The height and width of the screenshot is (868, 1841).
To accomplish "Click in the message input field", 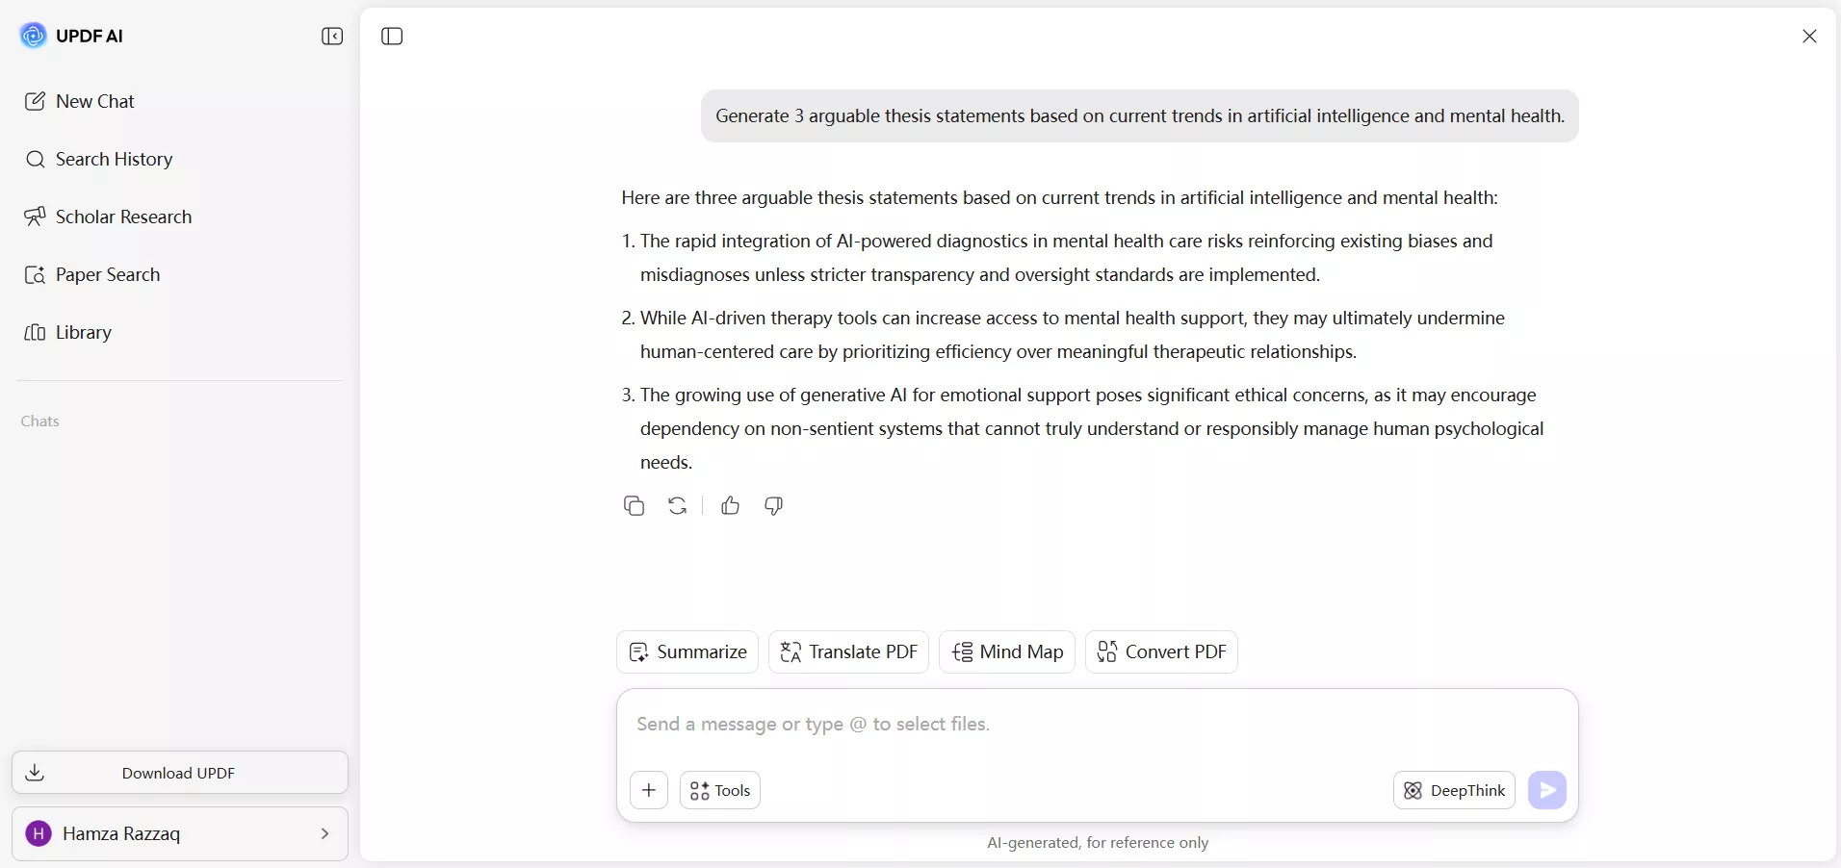I will (1098, 724).
